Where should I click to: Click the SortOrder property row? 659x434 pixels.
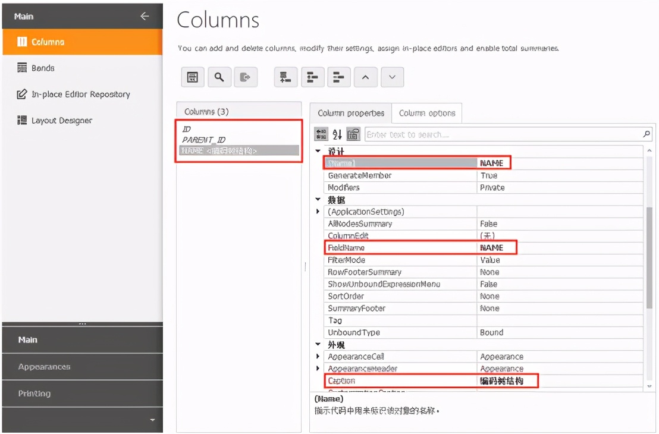[484, 296]
